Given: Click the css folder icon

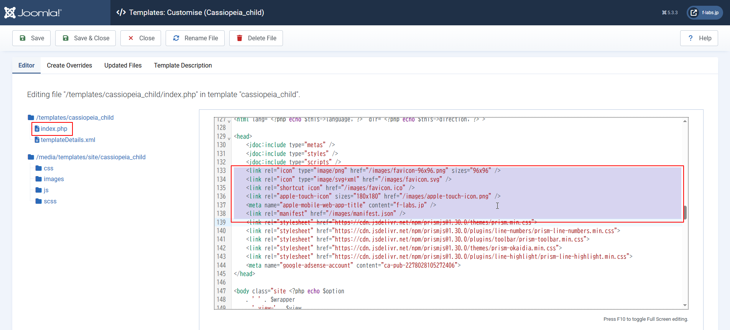Looking at the screenshot, I should point(39,168).
